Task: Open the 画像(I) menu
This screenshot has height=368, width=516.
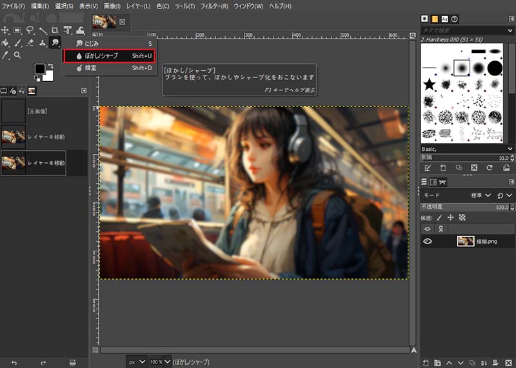Action: [x=112, y=6]
